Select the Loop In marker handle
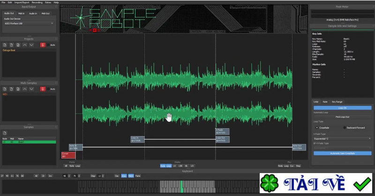 click(137, 139)
